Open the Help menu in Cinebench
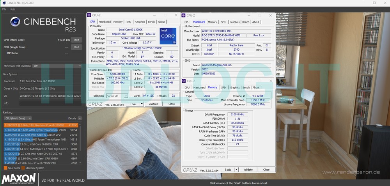The width and height of the screenshot is (390, 186). pyautogui.click(x=12, y=9)
